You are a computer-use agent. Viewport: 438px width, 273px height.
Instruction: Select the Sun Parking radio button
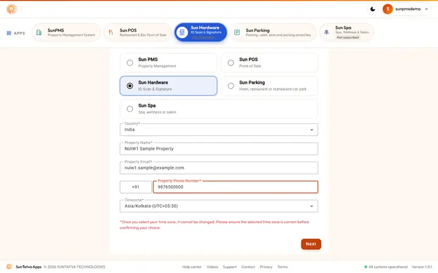point(231,86)
